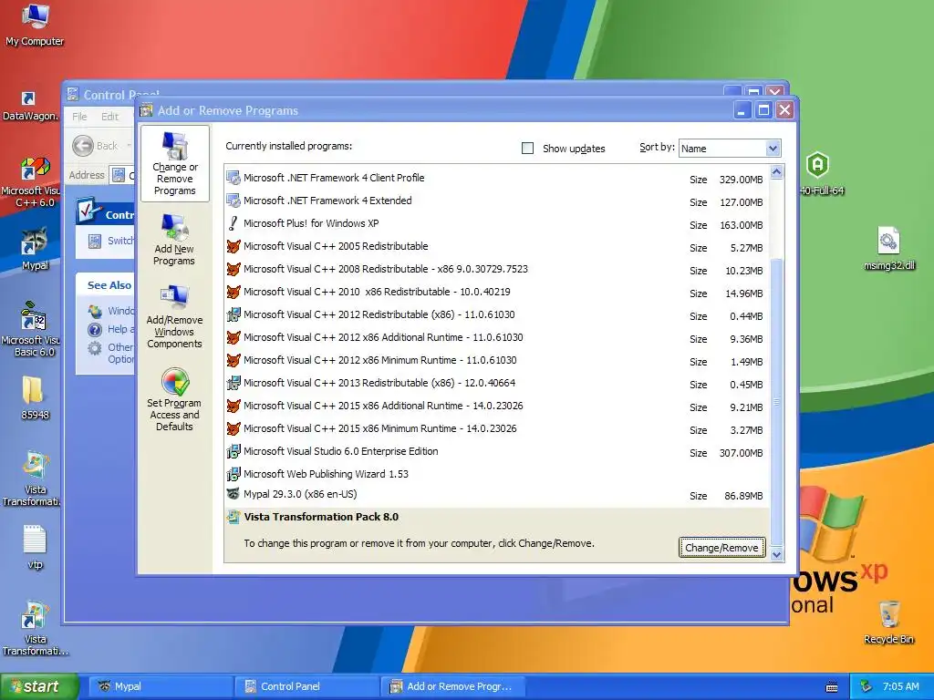Viewport: 934px width, 700px height.
Task: Enable Show updates checkbox
Action: (x=528, y=149)
